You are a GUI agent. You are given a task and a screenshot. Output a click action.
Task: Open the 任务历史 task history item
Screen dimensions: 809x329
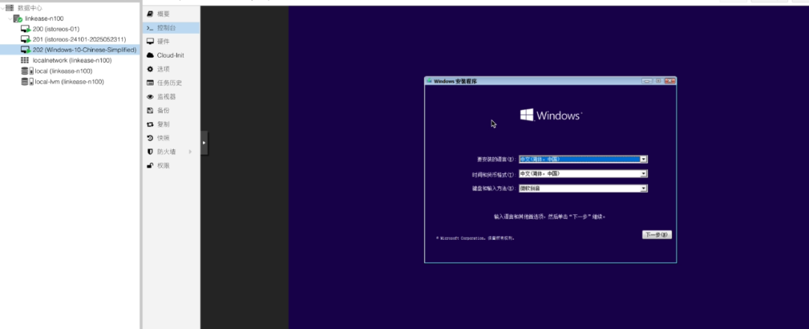click(x=171, y=82)
